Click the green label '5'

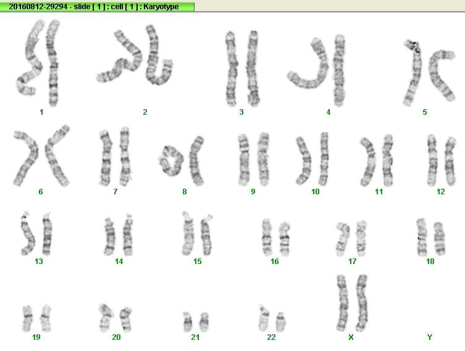425,112
